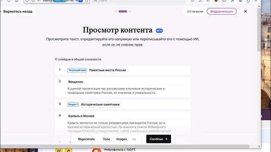Select the middle purple progress step indicator
The image size is (271, 152).
point(123,11)
